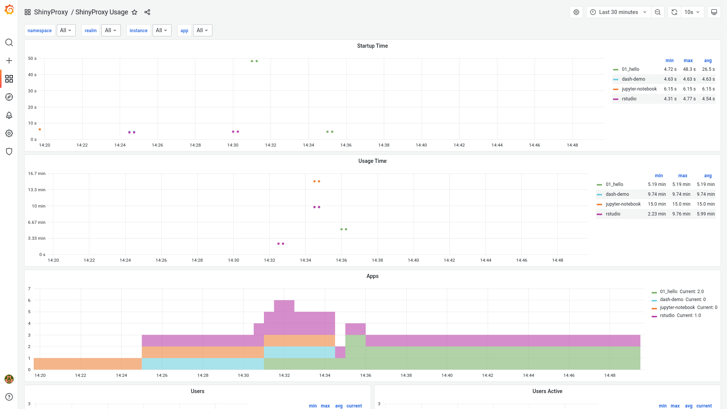Viewport: 727px width, 409px height.
Task: Open the Usage Time panel title menu
Action: 372,161
